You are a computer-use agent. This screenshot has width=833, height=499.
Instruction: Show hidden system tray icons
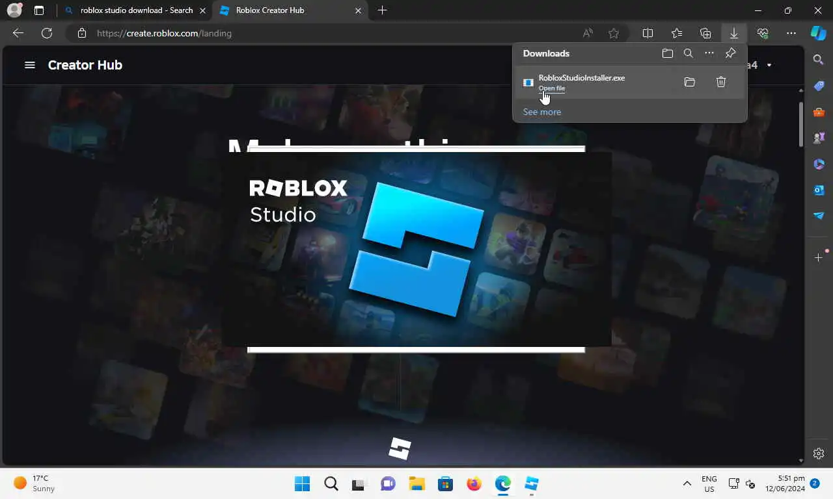click(687, 484)
